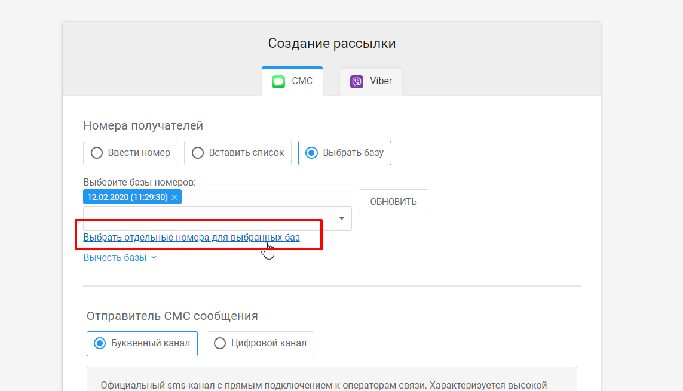Click the Выберите базы номеров label

[140, 183]
